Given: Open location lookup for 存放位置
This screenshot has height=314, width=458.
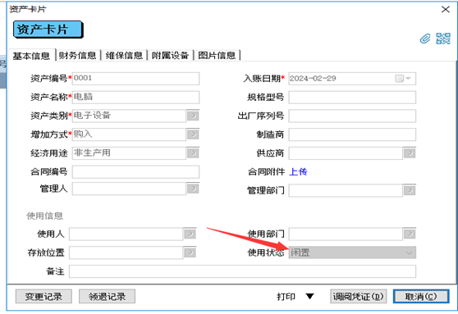Looking at the screenshot, I should click(190, 253).
